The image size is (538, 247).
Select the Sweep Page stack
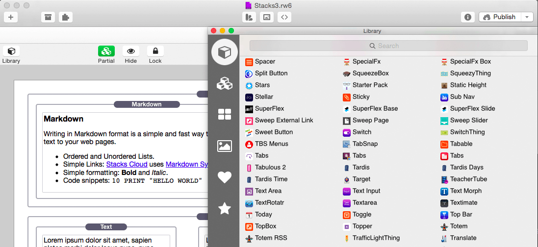click(366, 121)
